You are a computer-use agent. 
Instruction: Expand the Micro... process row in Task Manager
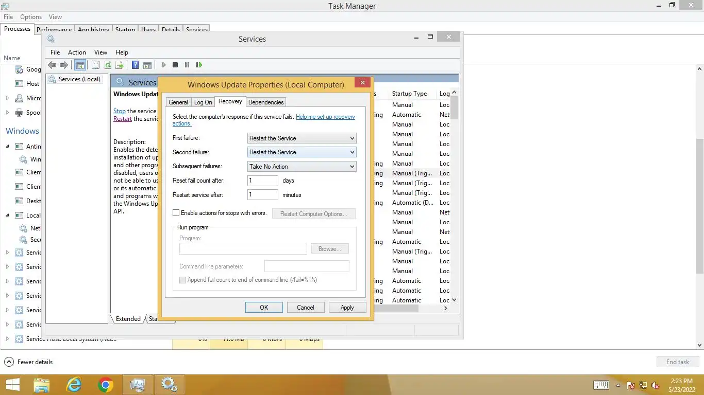[7, 98]
